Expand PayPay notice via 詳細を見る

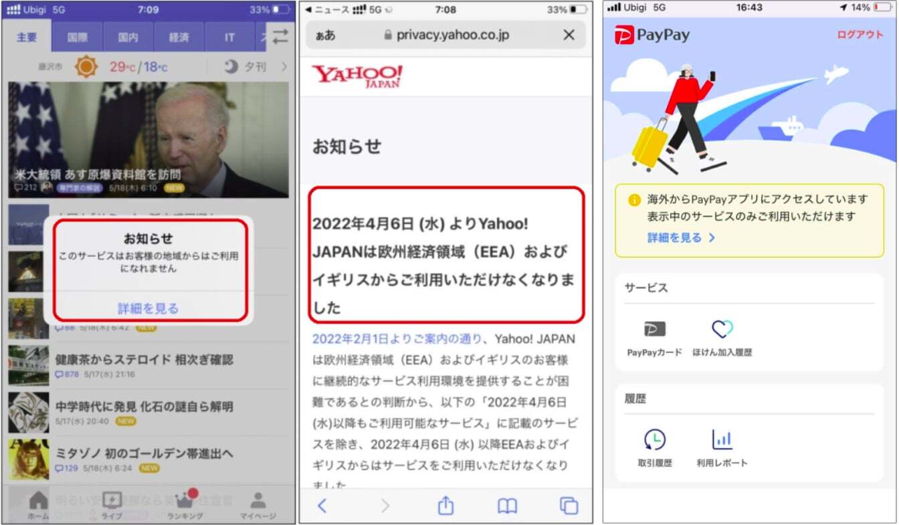[x=681, y=237]
